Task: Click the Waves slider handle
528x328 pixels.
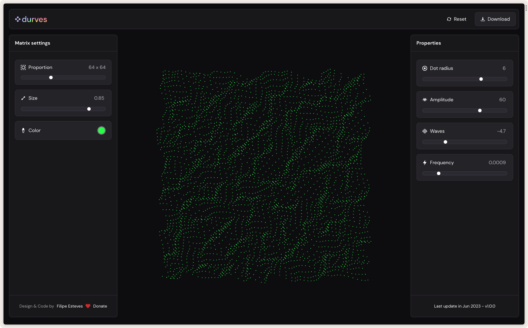Action: click(446, 142)
